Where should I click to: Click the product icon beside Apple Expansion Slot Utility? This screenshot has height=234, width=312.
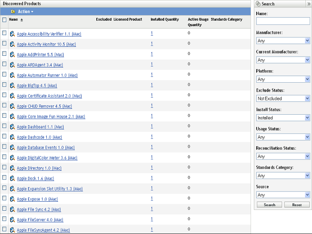[x=12, y=189]
